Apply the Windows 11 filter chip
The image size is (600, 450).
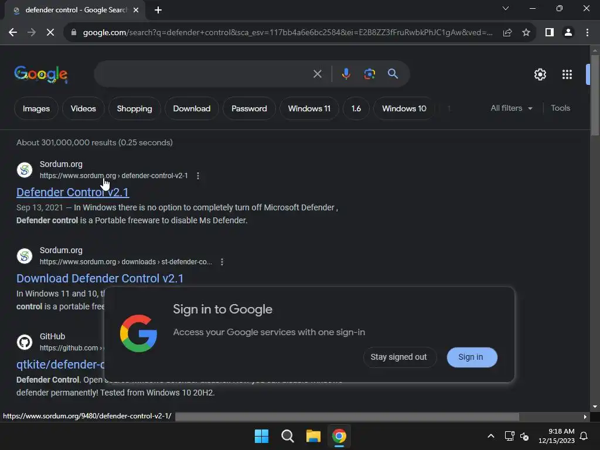tap(309, 108)
